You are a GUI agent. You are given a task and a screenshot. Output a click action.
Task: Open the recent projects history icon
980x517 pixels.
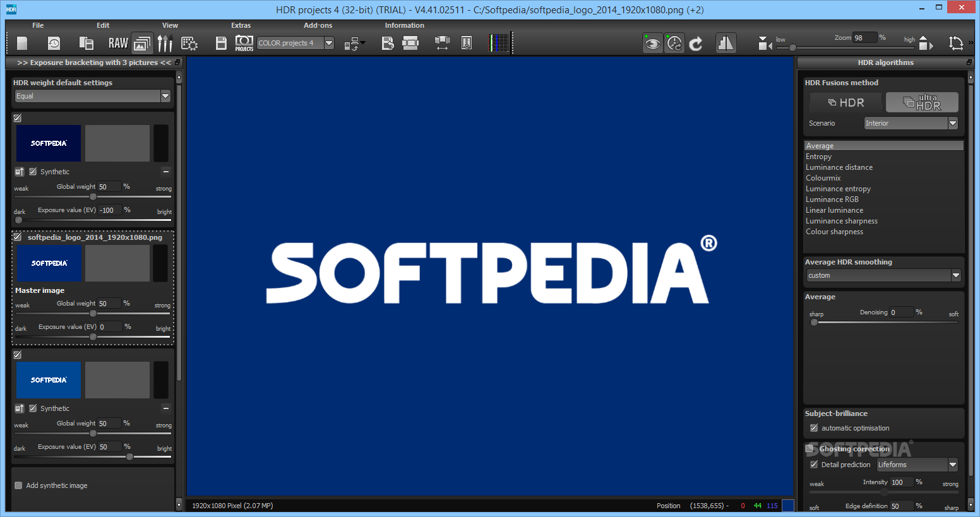point(54,43)
